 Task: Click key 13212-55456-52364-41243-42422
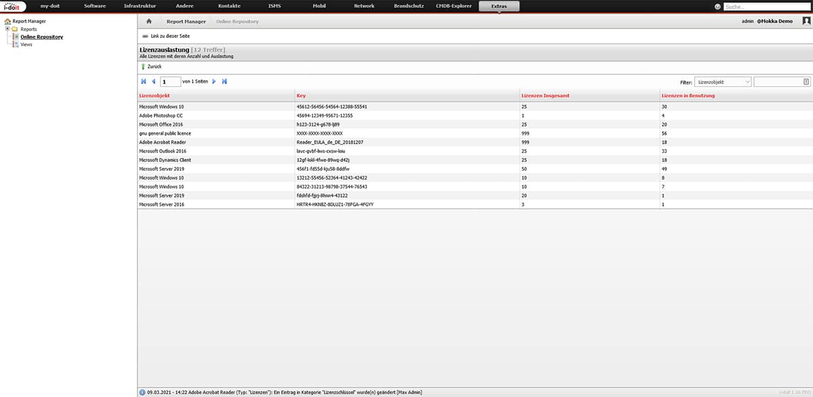point(332,177)
